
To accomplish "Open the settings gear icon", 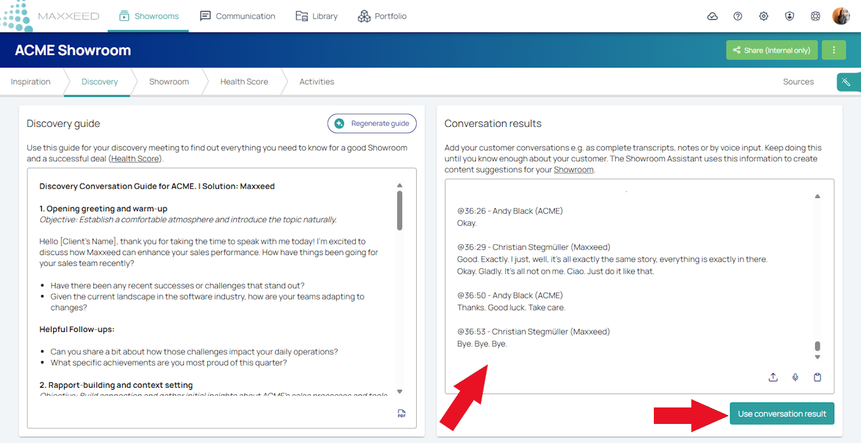I will (x=764, y=17).
